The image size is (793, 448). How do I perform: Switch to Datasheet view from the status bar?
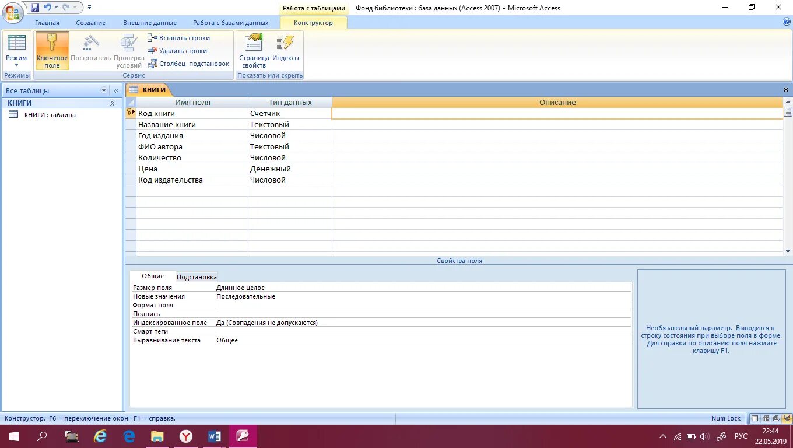pos(755,418)
